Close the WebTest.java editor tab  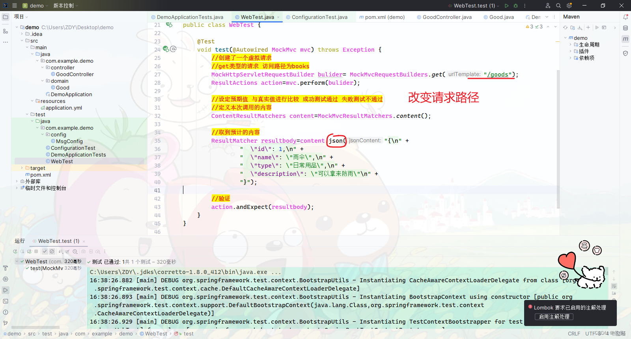click(278, 17)
